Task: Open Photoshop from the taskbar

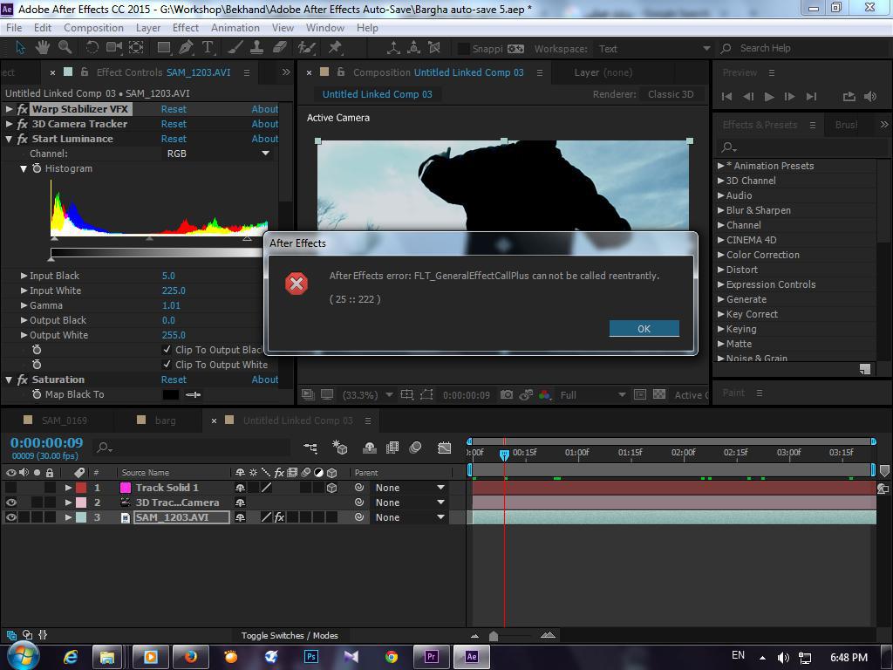Action: [311, 657]
